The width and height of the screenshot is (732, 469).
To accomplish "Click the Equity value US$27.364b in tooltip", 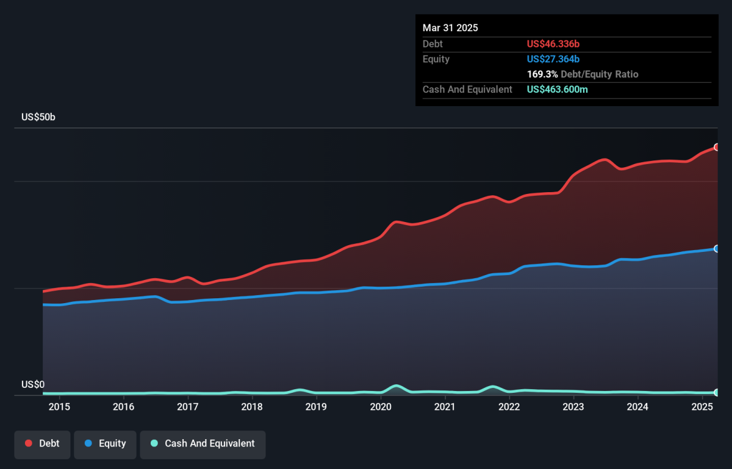I will 553,59.
